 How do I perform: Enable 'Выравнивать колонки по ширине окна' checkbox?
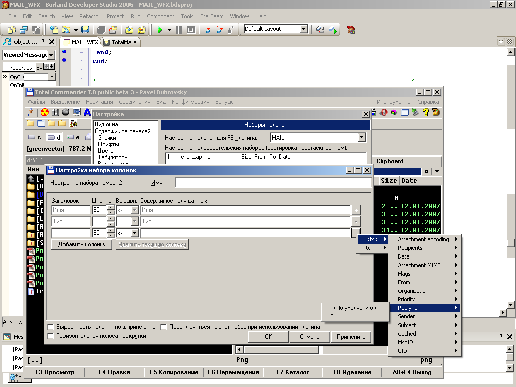coord(51,327)
